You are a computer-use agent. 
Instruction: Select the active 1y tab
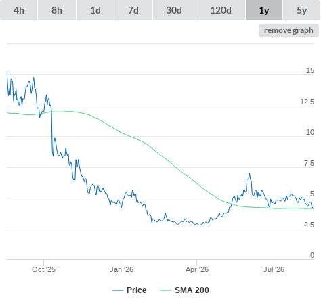(x=264, y=10)
